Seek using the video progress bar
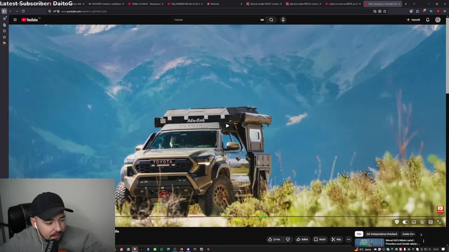This screenshot has width=449, height=252. pos(280,217)
